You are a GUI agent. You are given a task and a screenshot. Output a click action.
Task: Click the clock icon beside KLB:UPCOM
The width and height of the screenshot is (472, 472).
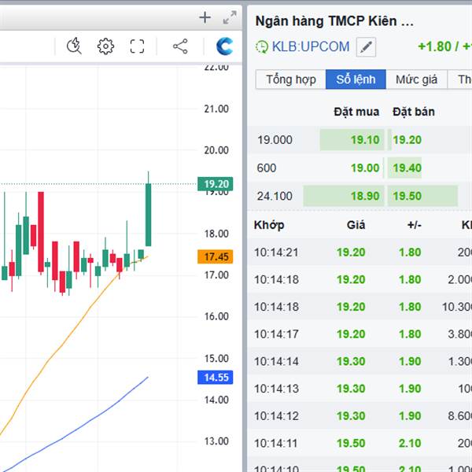coord(262,47)
